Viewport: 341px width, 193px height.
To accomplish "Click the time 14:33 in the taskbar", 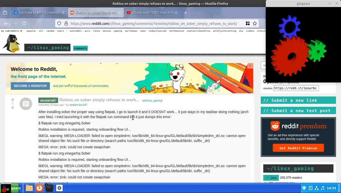I will (331, 188).
